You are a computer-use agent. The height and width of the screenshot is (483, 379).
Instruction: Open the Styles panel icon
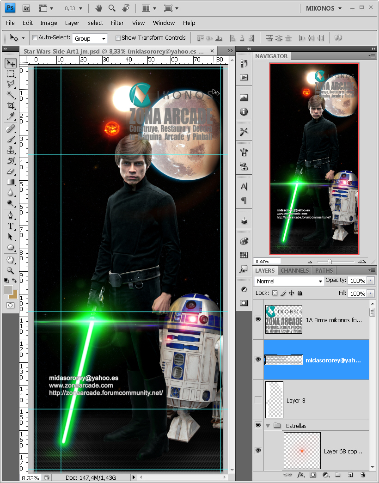pyautogui.click(x=244, y=269)
